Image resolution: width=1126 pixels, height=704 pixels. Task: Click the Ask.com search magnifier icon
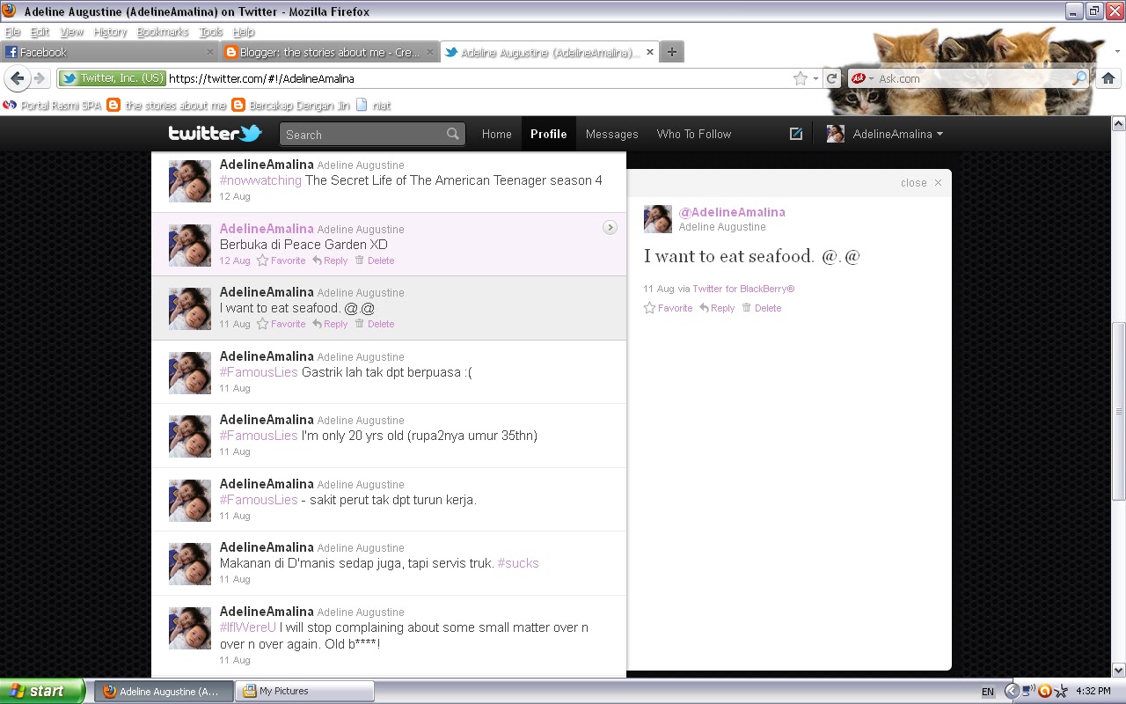point(1079,78)
